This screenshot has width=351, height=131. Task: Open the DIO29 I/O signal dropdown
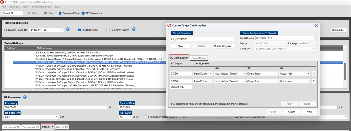tap(181, 74)
